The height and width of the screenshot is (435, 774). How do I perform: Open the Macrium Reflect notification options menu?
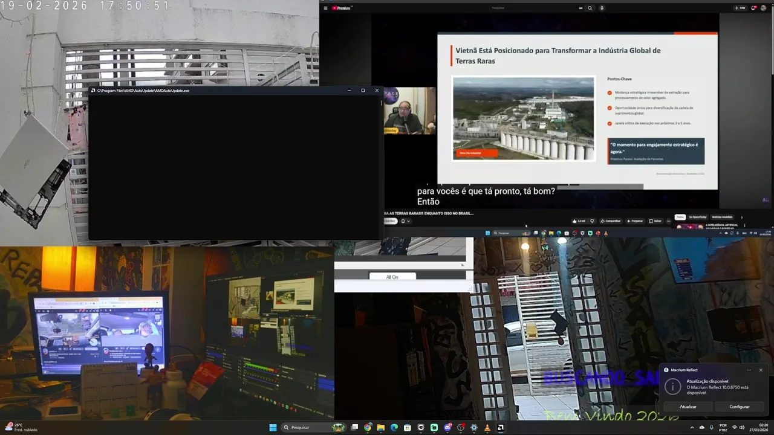pyautogui.click(x=749, y=370)
